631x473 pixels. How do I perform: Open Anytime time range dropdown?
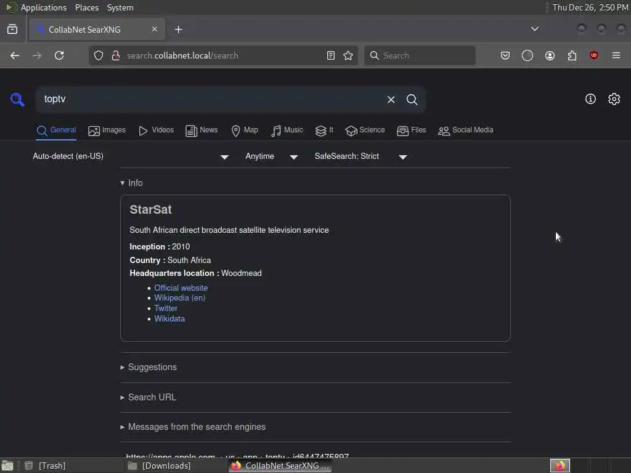pyautogui.click(x=272, y=156)
